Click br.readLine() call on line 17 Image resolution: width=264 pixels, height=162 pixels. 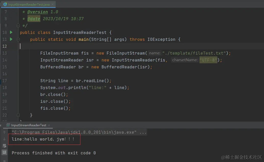pyautogui.click(x=92, y=81)
